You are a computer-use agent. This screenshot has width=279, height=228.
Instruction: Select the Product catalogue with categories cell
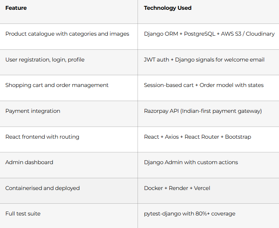click(x=69, y=37)
